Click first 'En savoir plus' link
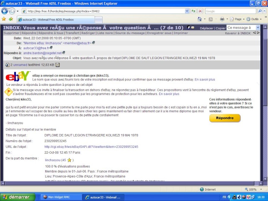The image size is (268, 201). [205, 80]
